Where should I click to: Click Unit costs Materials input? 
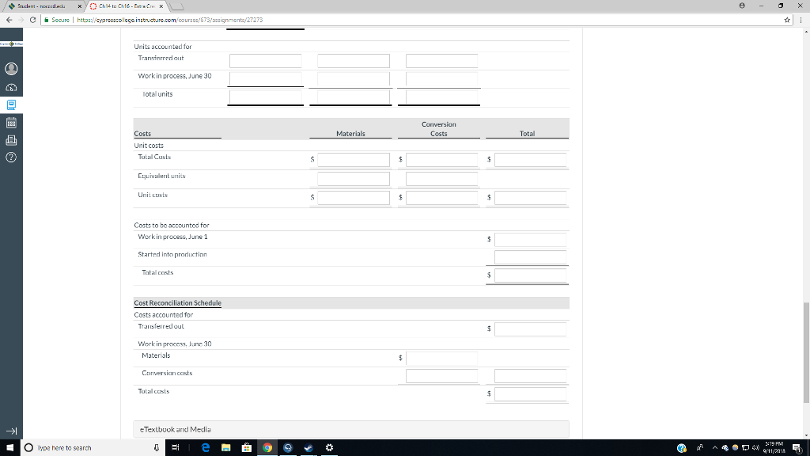click(354, 197)
